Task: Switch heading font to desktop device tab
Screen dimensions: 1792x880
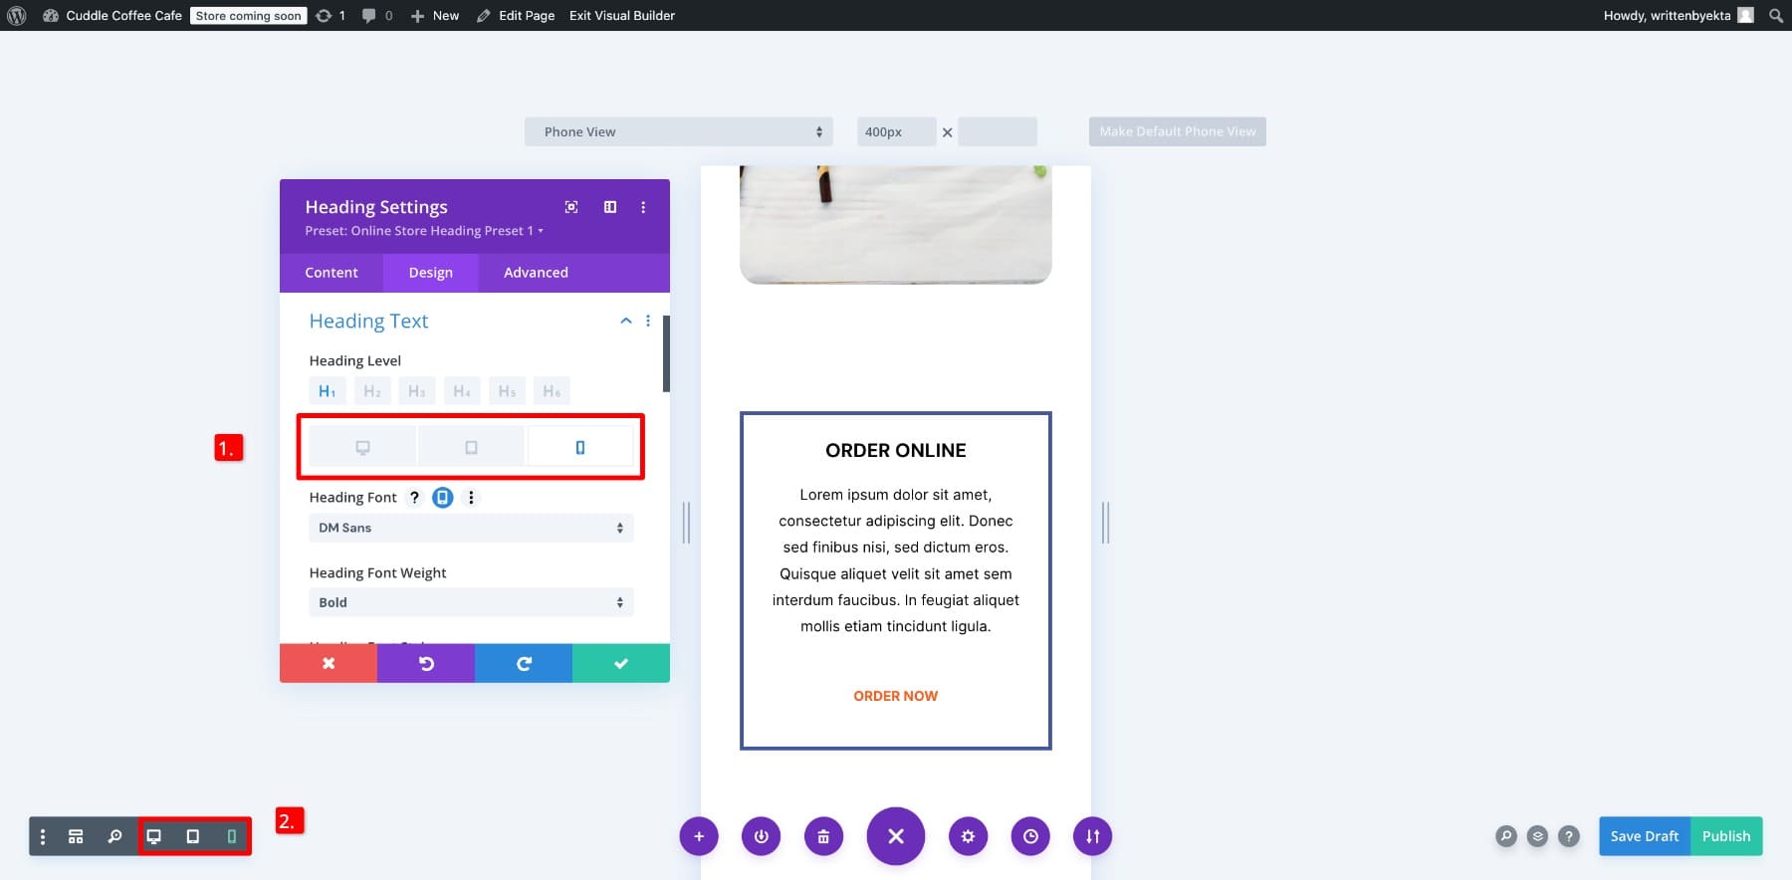Action: 362,448
